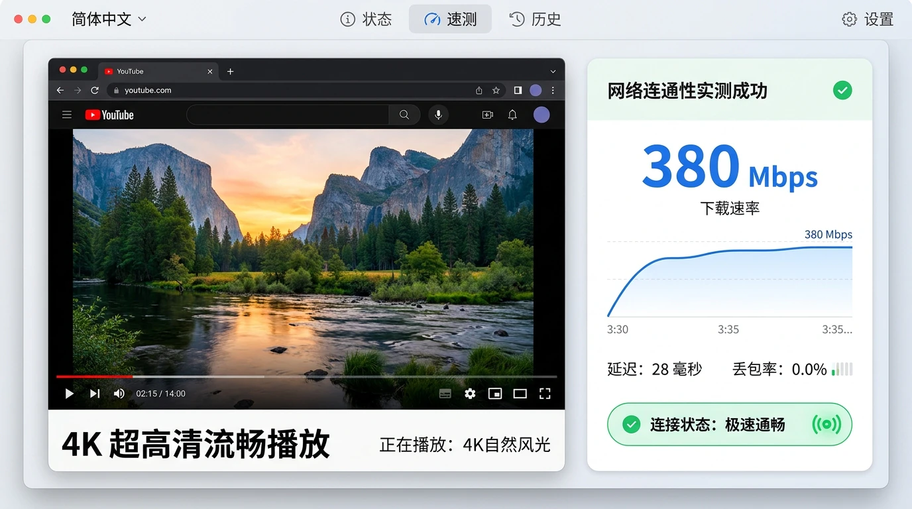Open the YouTube account avatar

541,115
